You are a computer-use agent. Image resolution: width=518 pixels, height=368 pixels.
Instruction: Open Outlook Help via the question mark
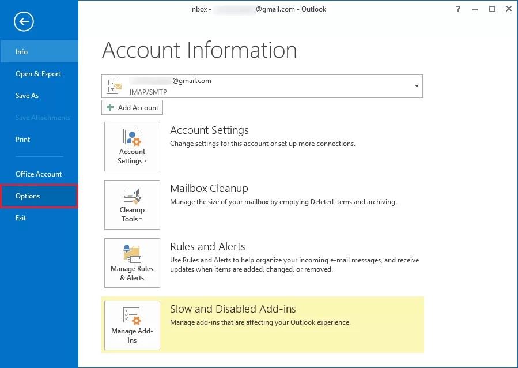(457, 9)
